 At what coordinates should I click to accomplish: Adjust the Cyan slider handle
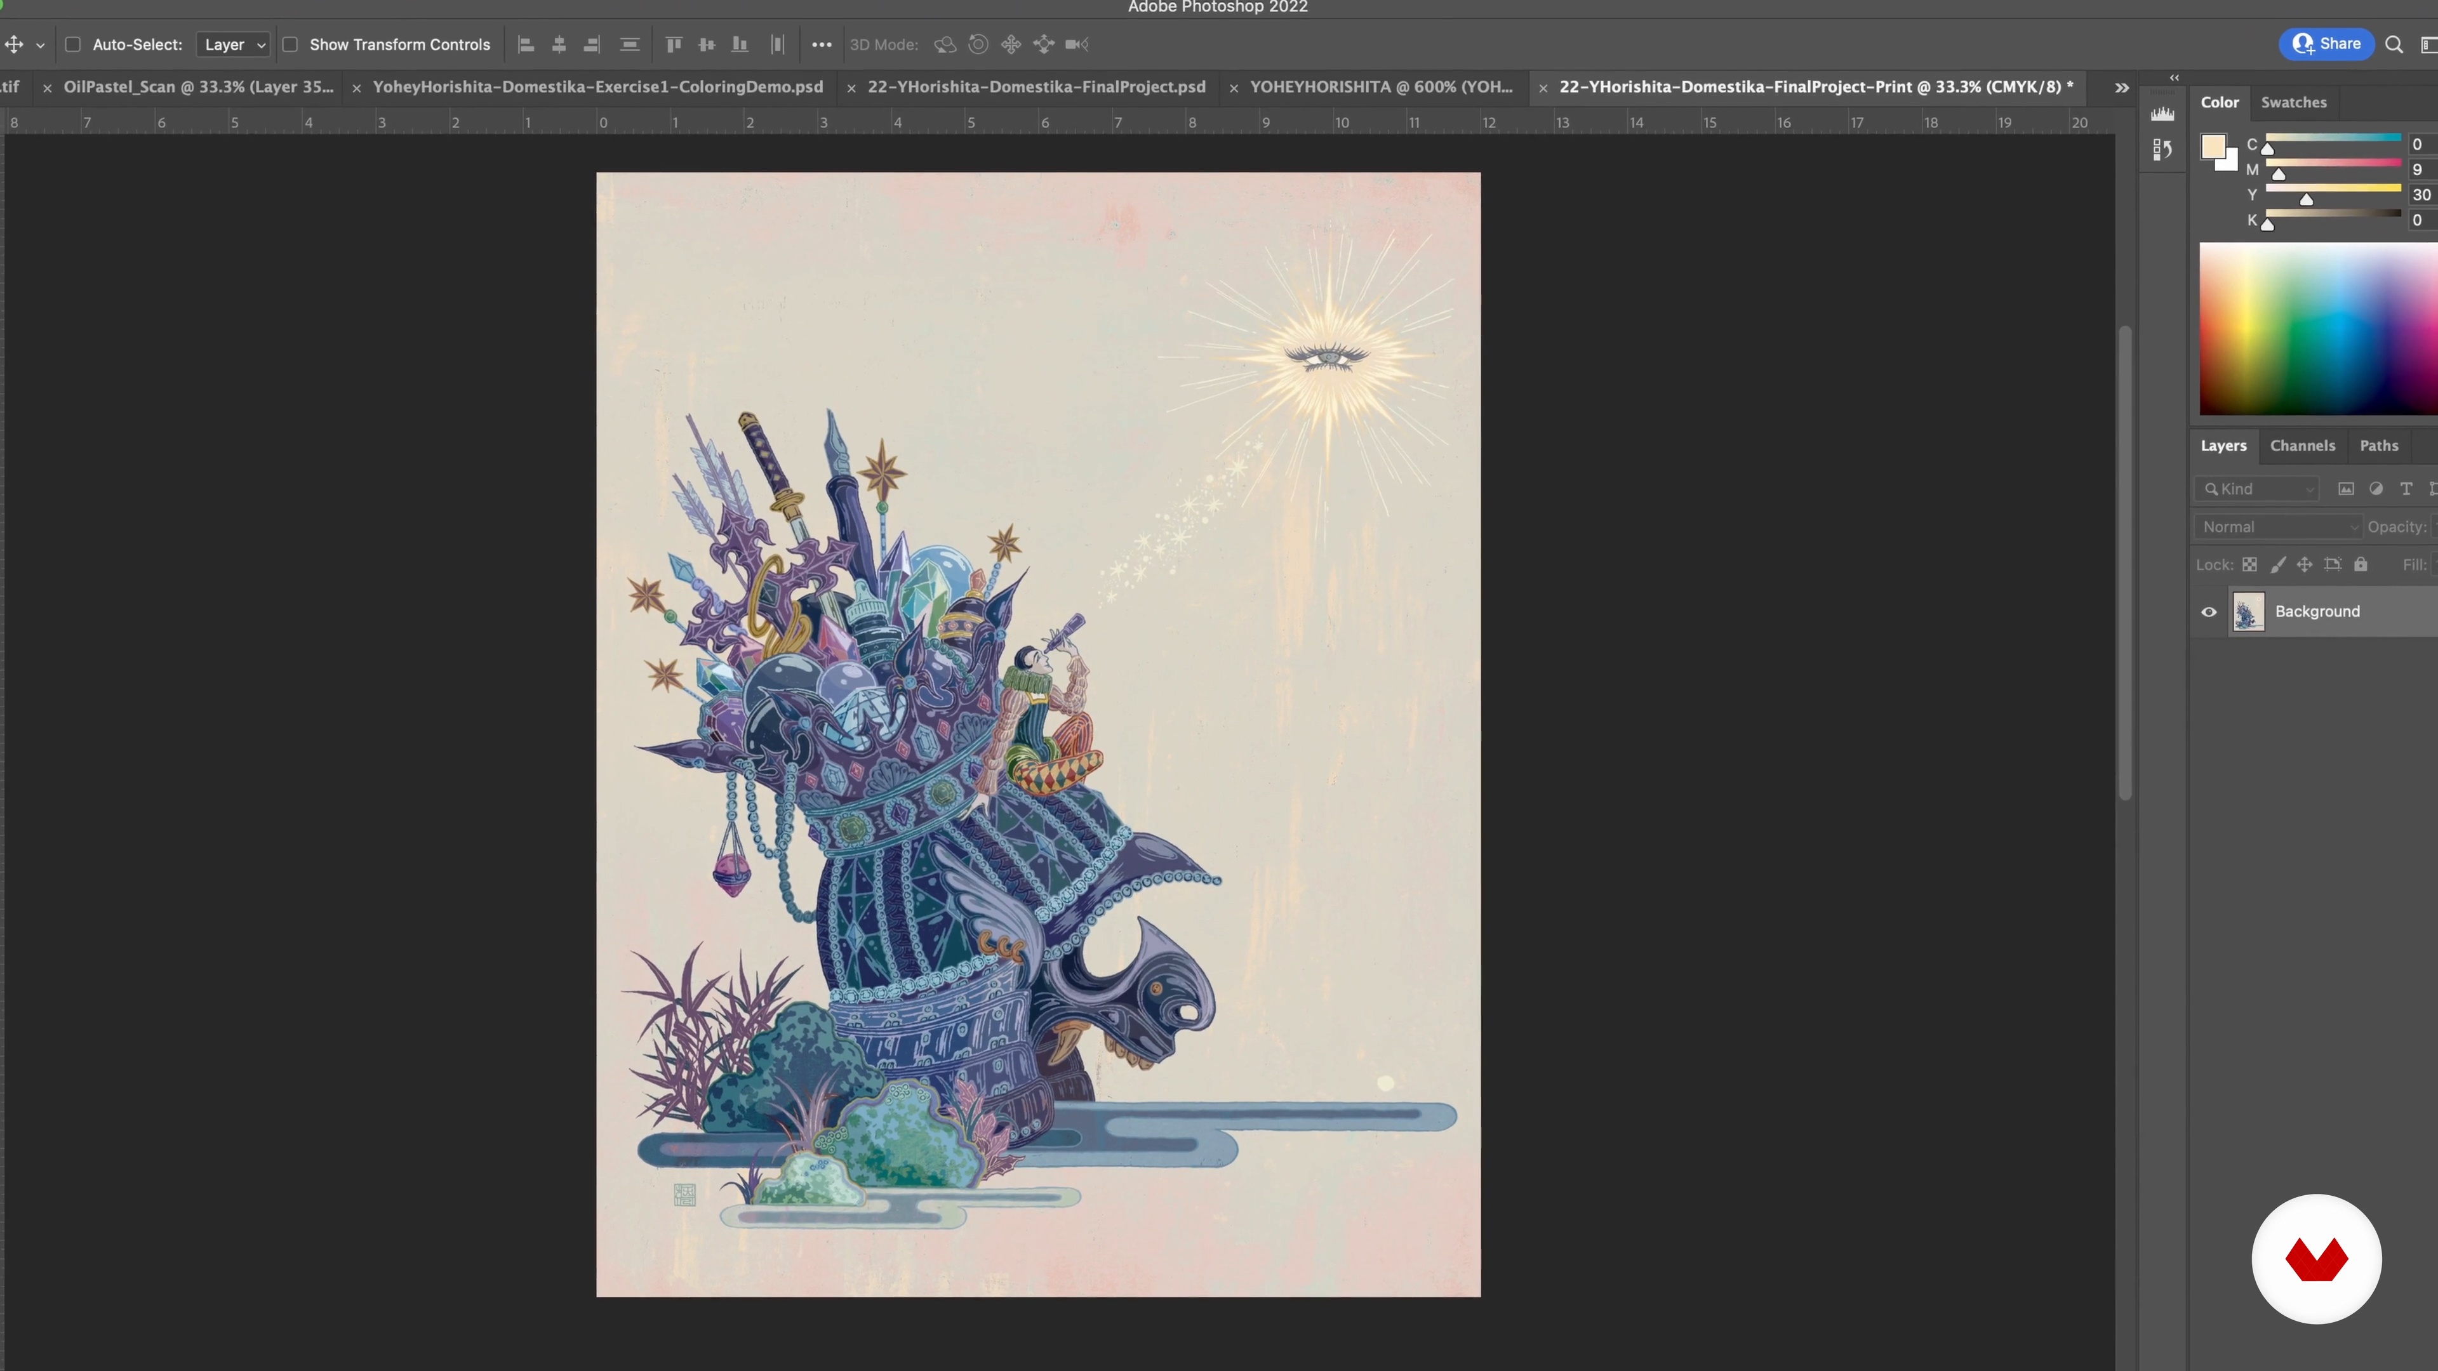point(2268,149)
